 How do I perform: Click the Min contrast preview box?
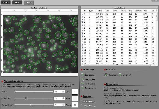[x=75, y=98]
